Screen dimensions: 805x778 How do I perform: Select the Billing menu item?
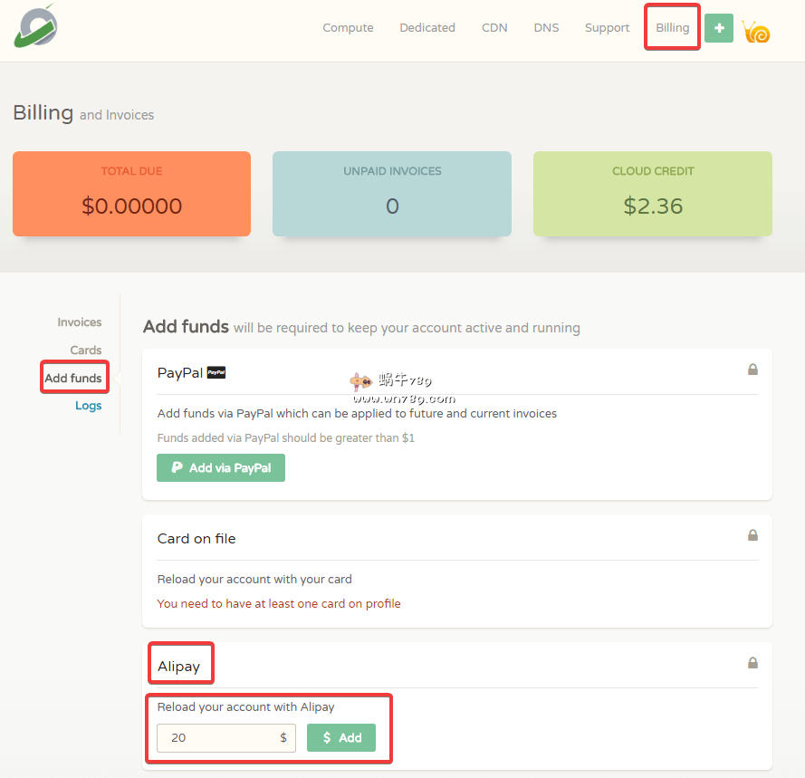(672, 28)
